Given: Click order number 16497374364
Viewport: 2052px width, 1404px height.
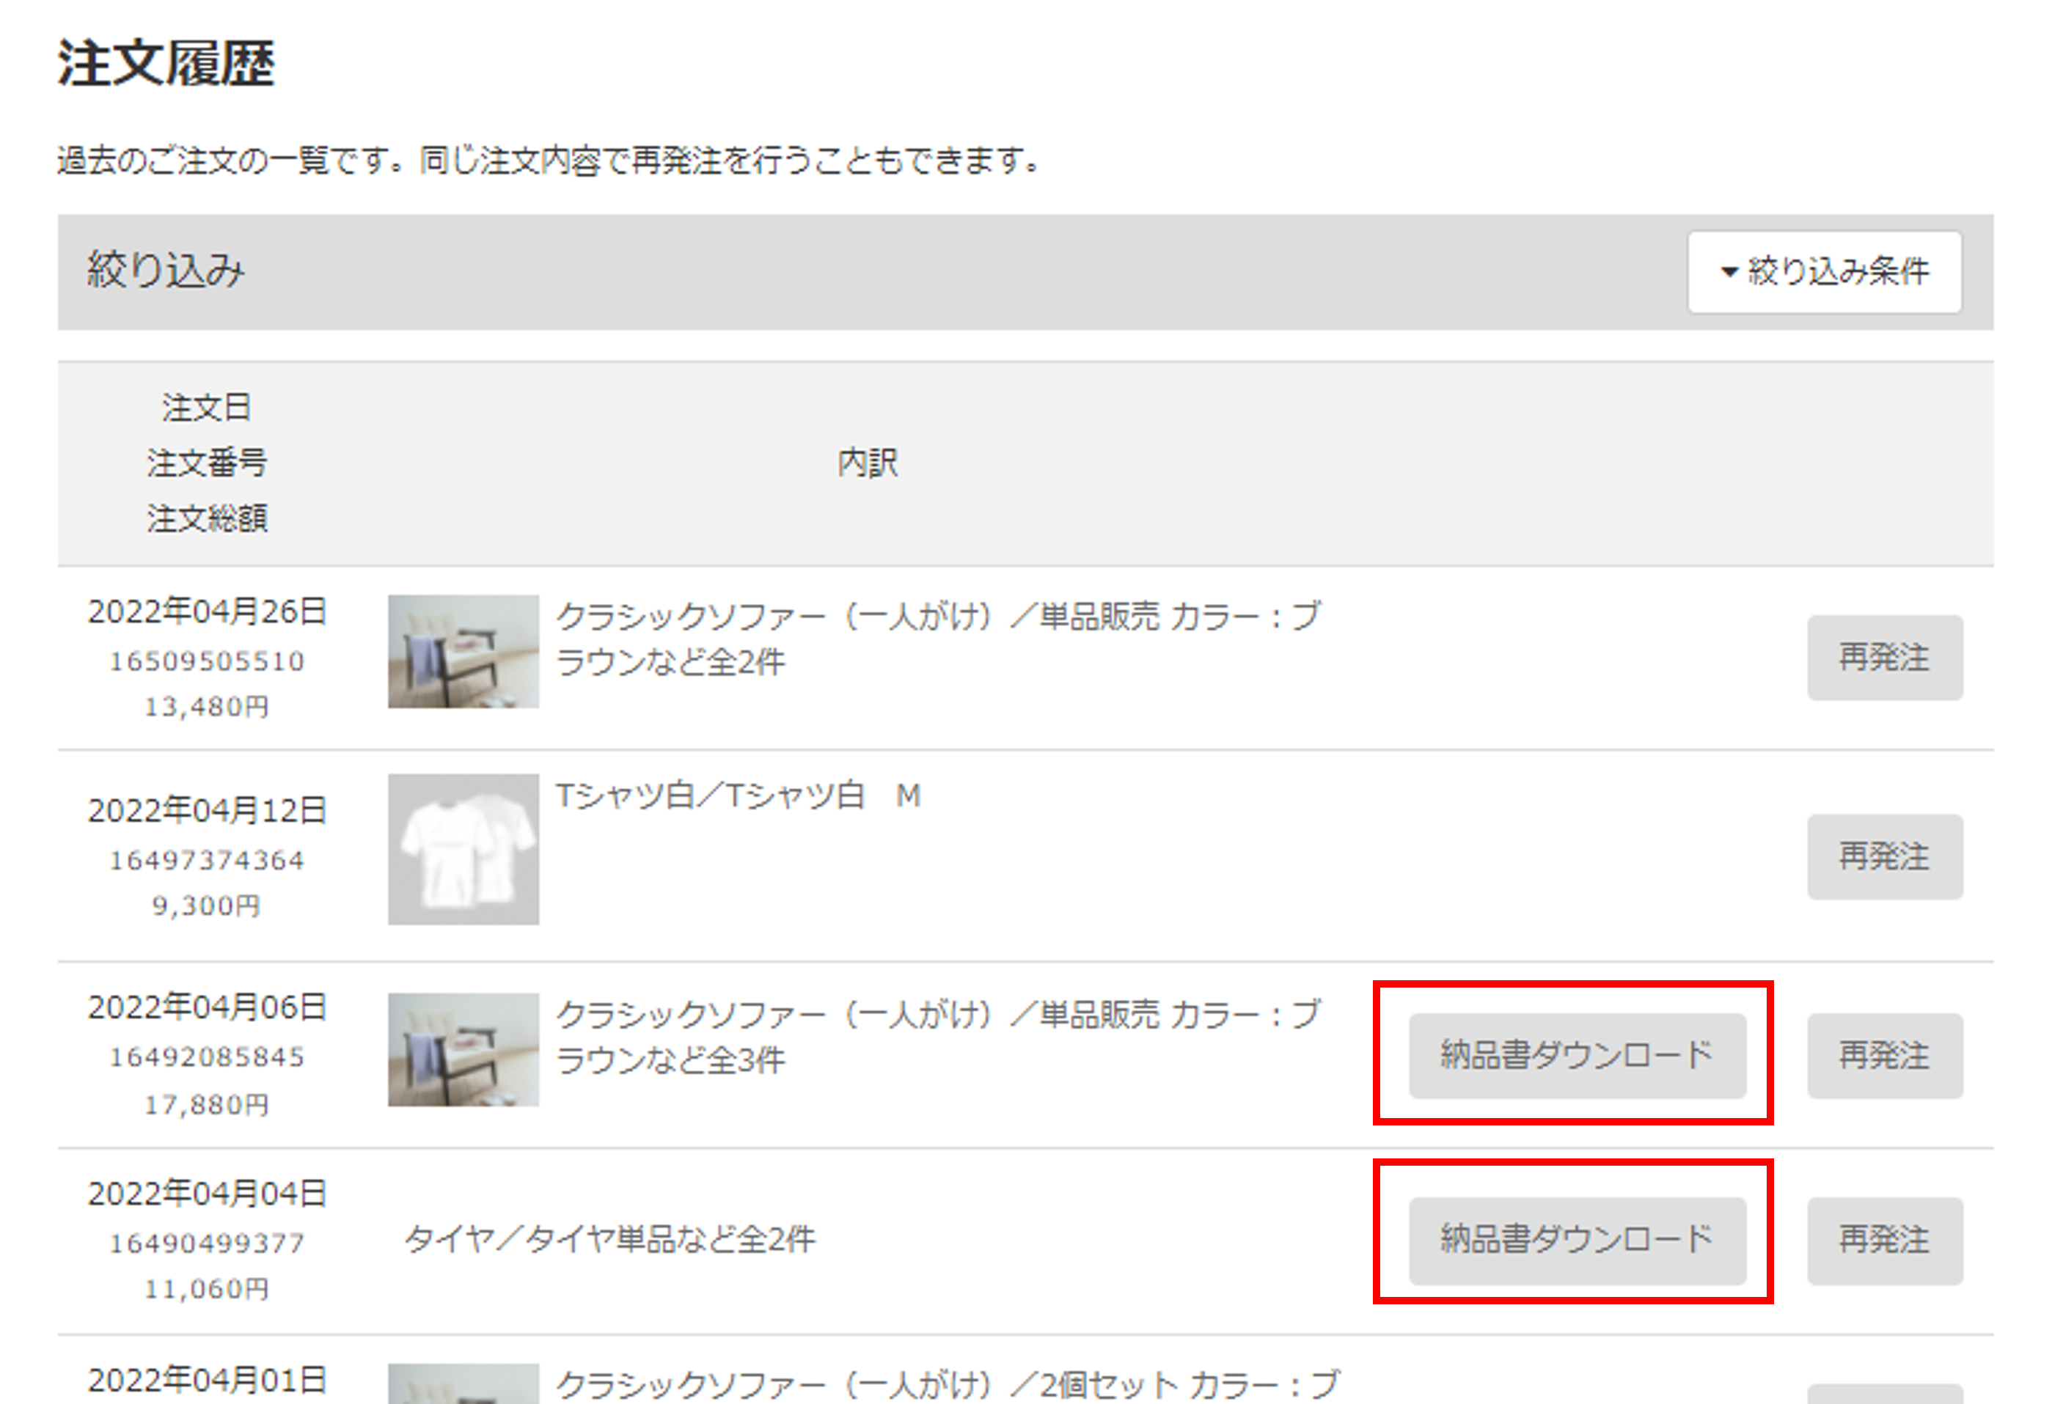Looking at the screenshot, I should pyautogui.click(x=207, y=859).
